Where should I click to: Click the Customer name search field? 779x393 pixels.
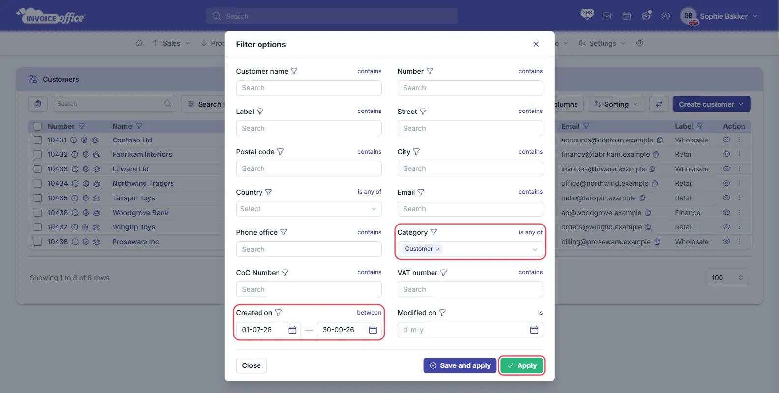pyautogui.click(x=309, y=88)
